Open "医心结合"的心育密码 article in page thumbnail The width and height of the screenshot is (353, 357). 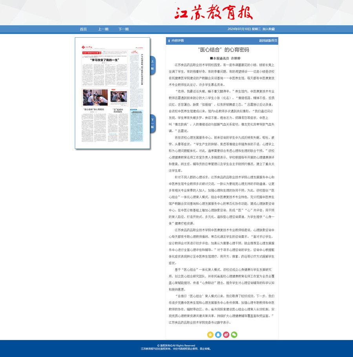(93, 110)
